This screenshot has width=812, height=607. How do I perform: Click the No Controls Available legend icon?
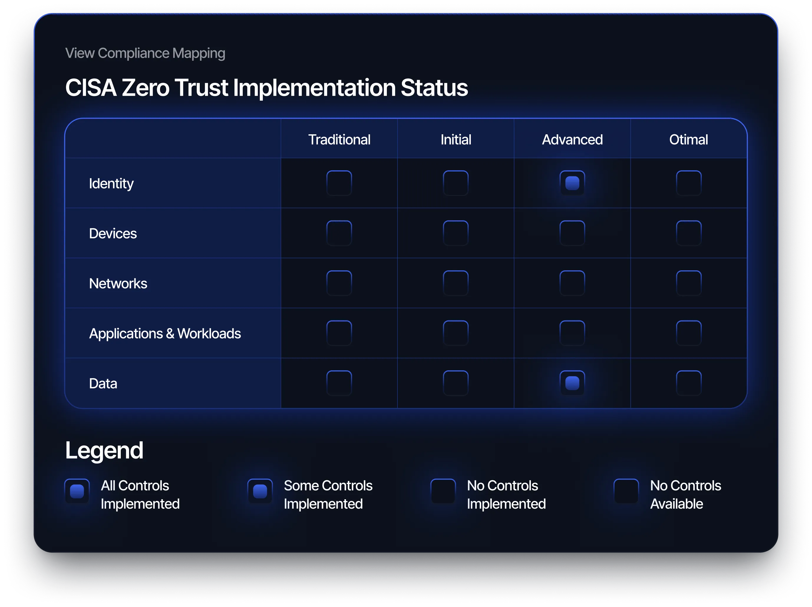click(x=626, y=491)
